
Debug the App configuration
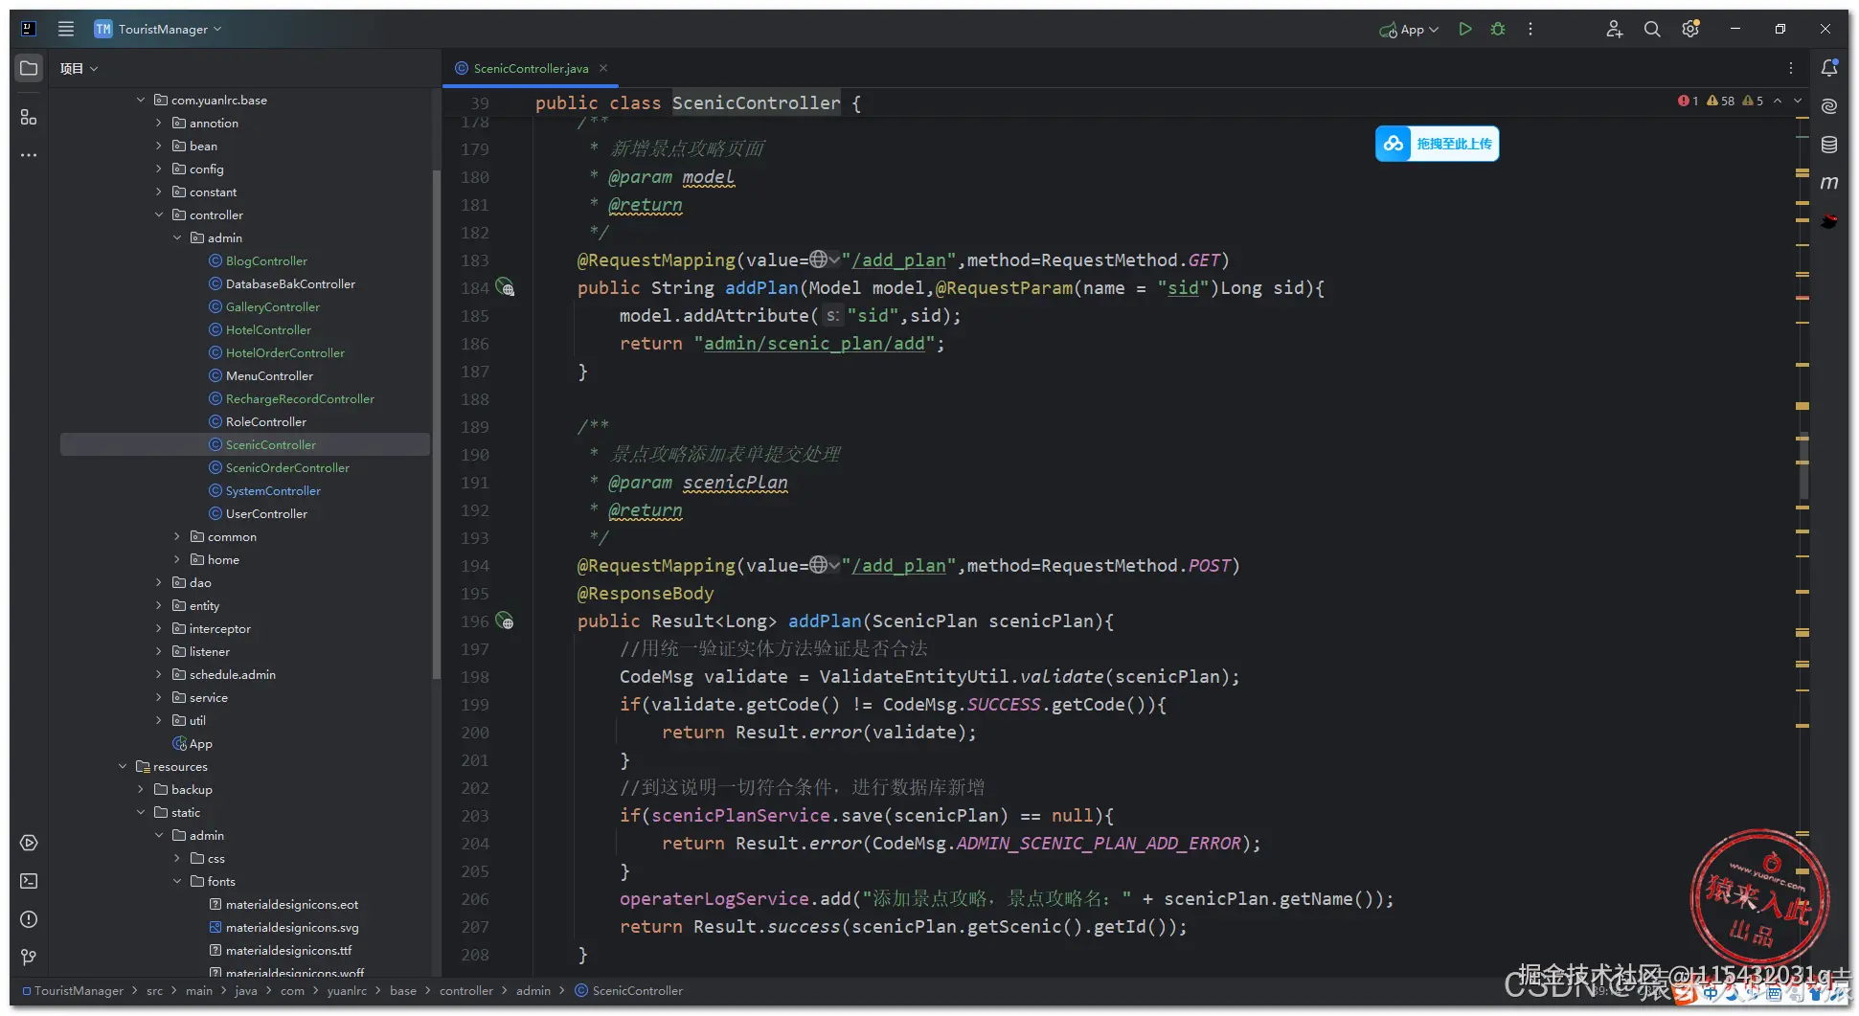coord(1498,29)
